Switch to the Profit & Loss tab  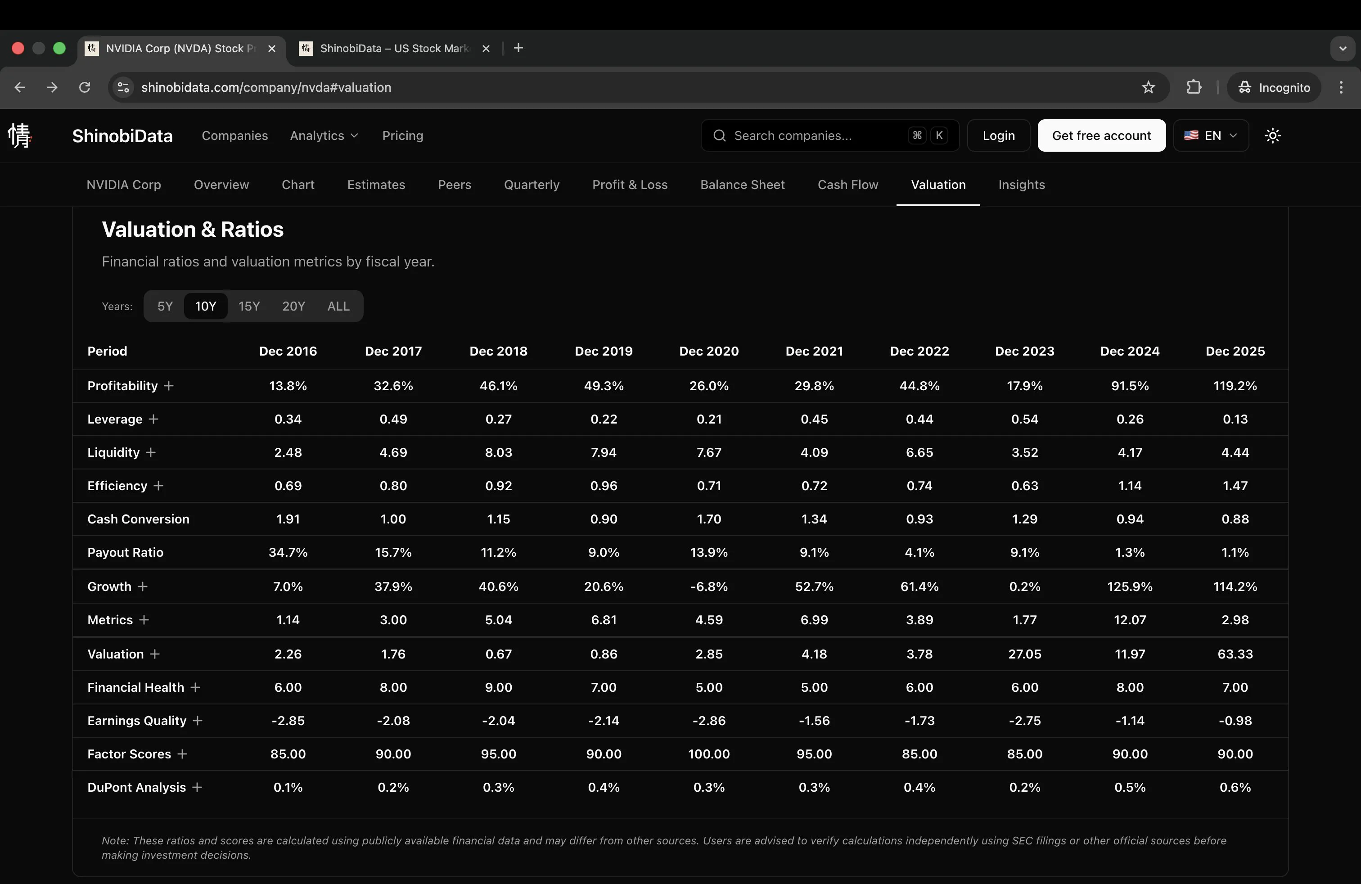[x=630, y=185]
